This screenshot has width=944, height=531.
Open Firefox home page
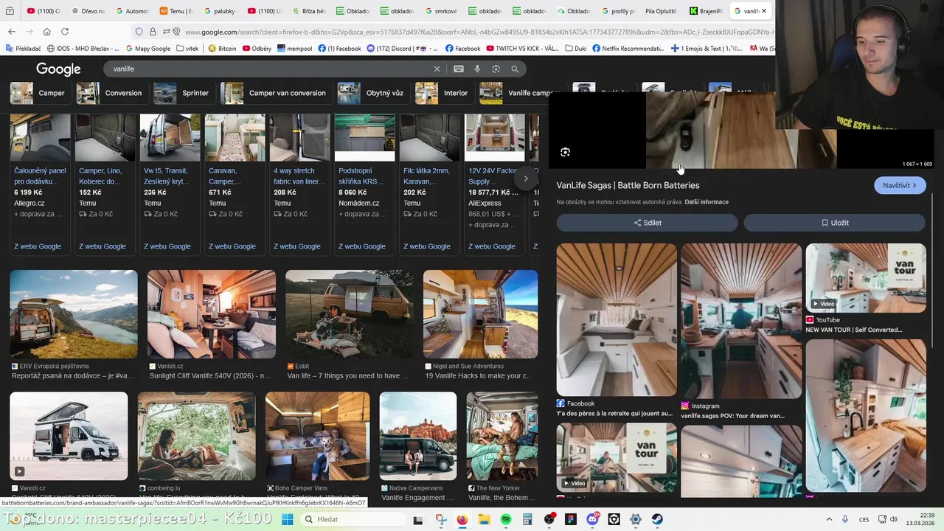[x=46, y=32]
